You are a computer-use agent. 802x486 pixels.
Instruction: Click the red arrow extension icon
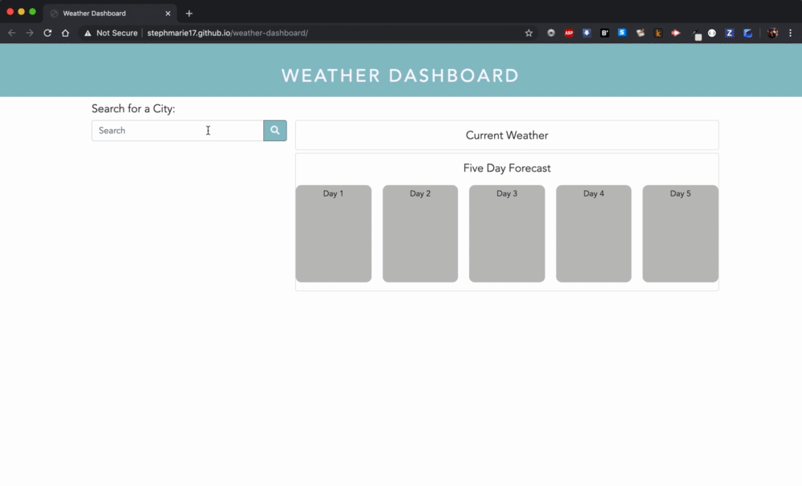tap(675, 33)
